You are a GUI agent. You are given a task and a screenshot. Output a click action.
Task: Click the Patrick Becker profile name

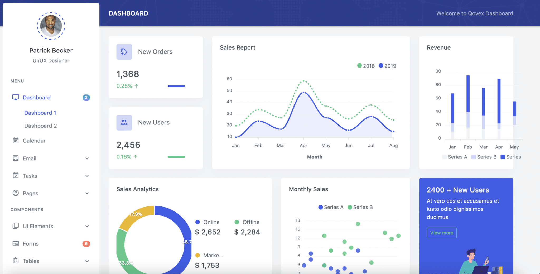[x=51, y=50]
